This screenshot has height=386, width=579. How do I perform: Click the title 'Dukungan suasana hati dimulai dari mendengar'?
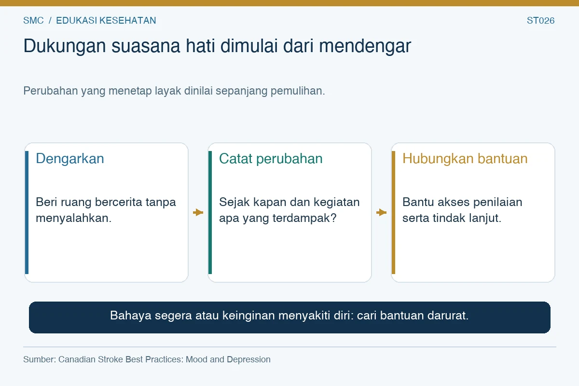217,46
